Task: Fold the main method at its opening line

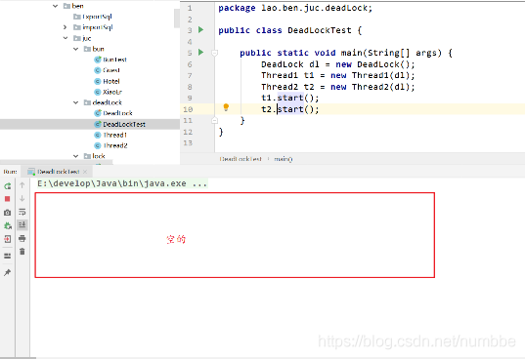Action: tap(215, 53)
